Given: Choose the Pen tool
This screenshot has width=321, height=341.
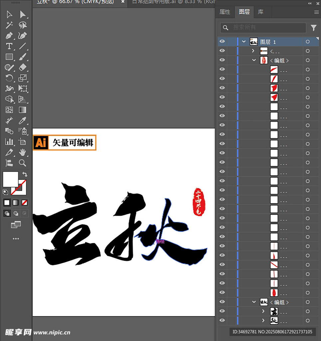Looking at the screenshot, I should coord(9,36).
